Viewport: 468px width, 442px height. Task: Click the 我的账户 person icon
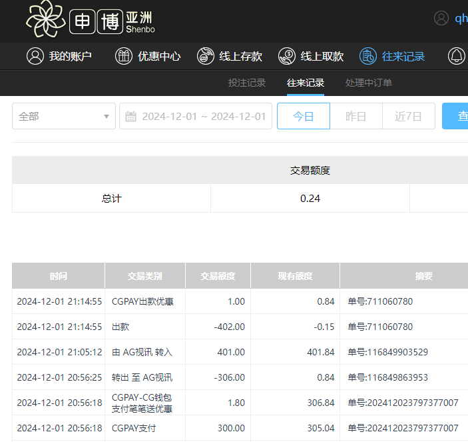[x=35, y=57]
